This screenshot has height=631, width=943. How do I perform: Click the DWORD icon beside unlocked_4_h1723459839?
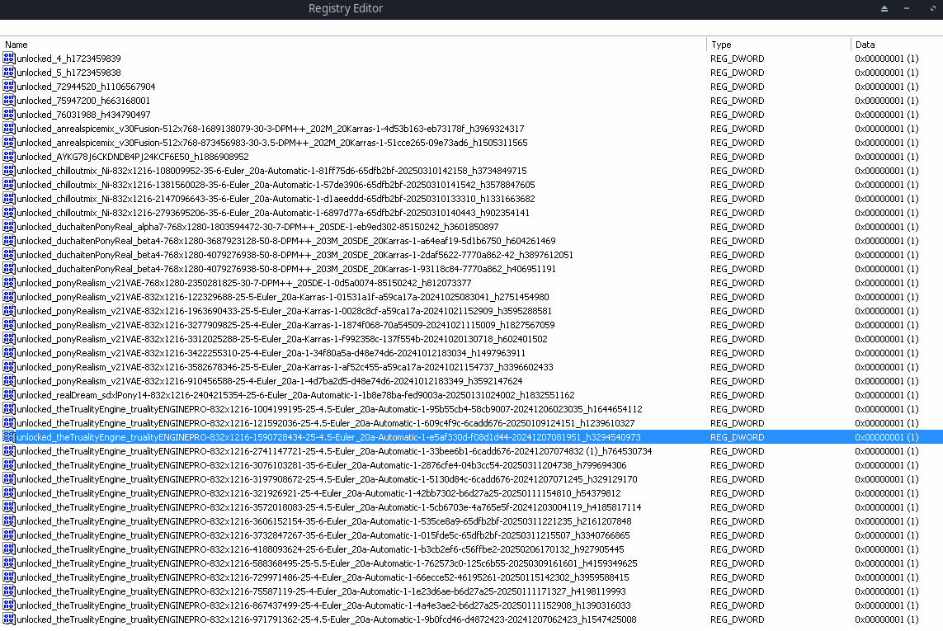click(9, 59)
